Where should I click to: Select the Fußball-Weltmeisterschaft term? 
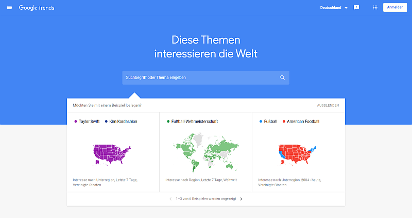(195, 122)
